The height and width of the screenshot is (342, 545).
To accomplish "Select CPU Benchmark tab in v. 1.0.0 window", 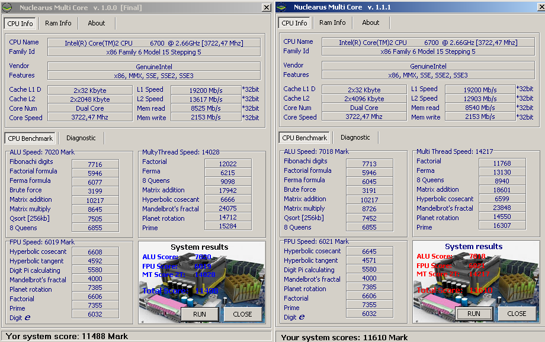I will coord(30,138).
